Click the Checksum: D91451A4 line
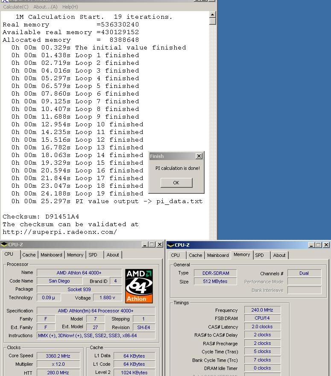The image size is (331, 376). pos(41,216)
